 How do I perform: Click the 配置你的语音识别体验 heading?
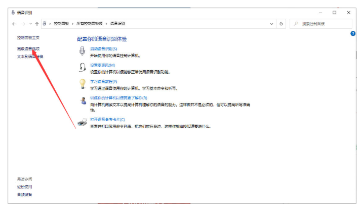pyautogui.click(x=102, y=39)
